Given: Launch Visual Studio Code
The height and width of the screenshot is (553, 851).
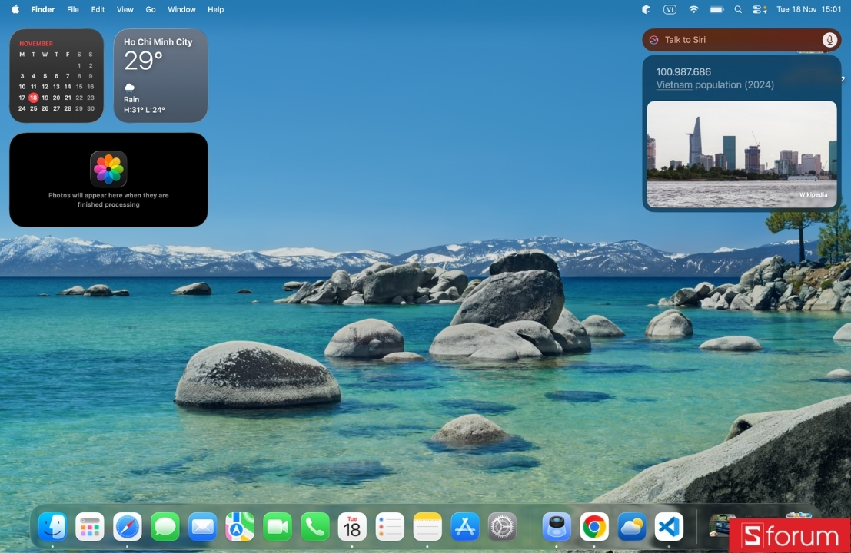Looking at the screenshot, I should (668, 527).
